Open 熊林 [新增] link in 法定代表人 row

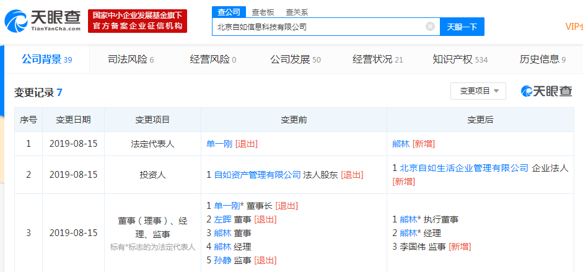(x=401, y=144)
